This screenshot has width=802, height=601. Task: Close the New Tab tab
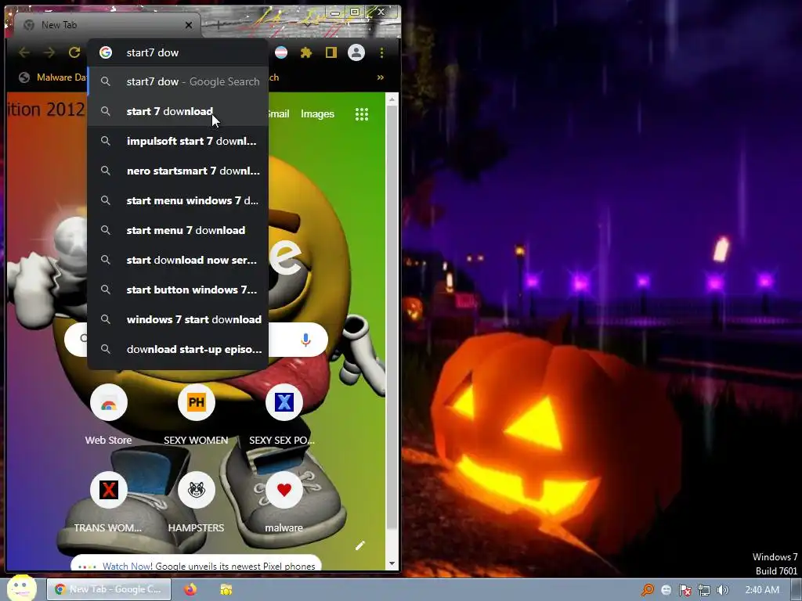(189, 25)
